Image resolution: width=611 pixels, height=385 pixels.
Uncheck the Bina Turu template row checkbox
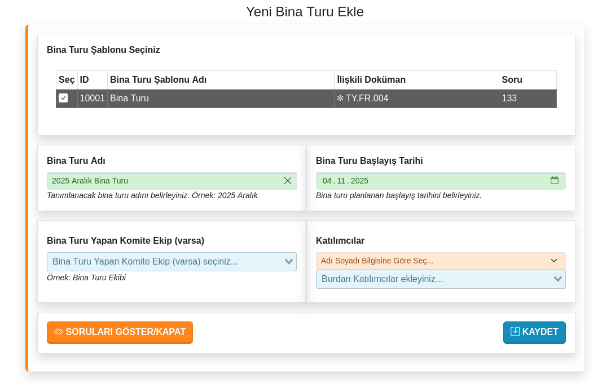coord(63,98)
